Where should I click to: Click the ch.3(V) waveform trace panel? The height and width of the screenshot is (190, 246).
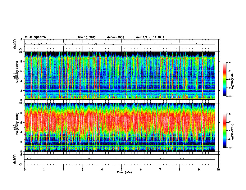pyautogui.click(x=121, y=159)
